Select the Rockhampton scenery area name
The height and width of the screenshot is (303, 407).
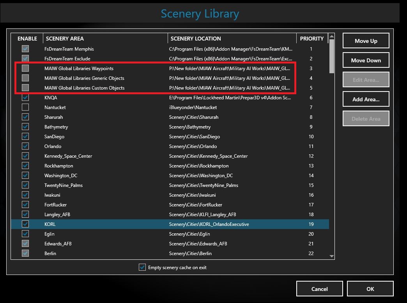point(58,166)
